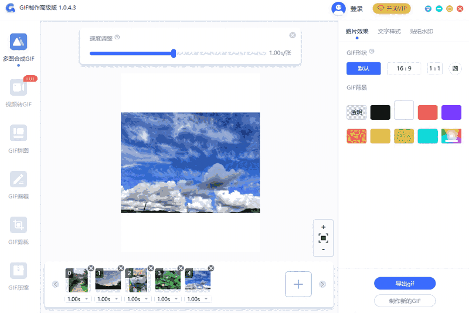
Task: Remove frame 4 from the timeline
Action: point(211,268)
